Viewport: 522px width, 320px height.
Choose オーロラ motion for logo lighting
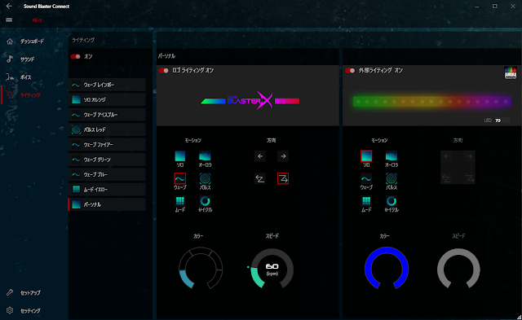click(x=205, y=156)
